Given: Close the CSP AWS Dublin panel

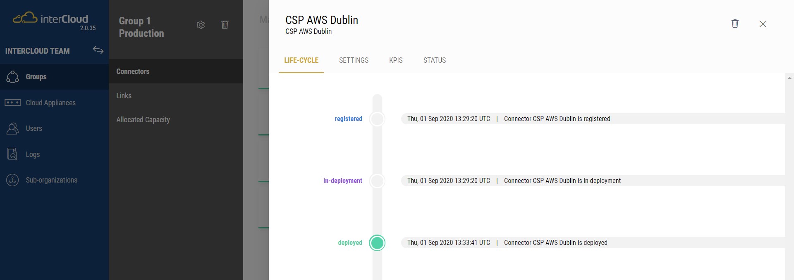Looking at the screenshot, I should click(x=763, y=24).
